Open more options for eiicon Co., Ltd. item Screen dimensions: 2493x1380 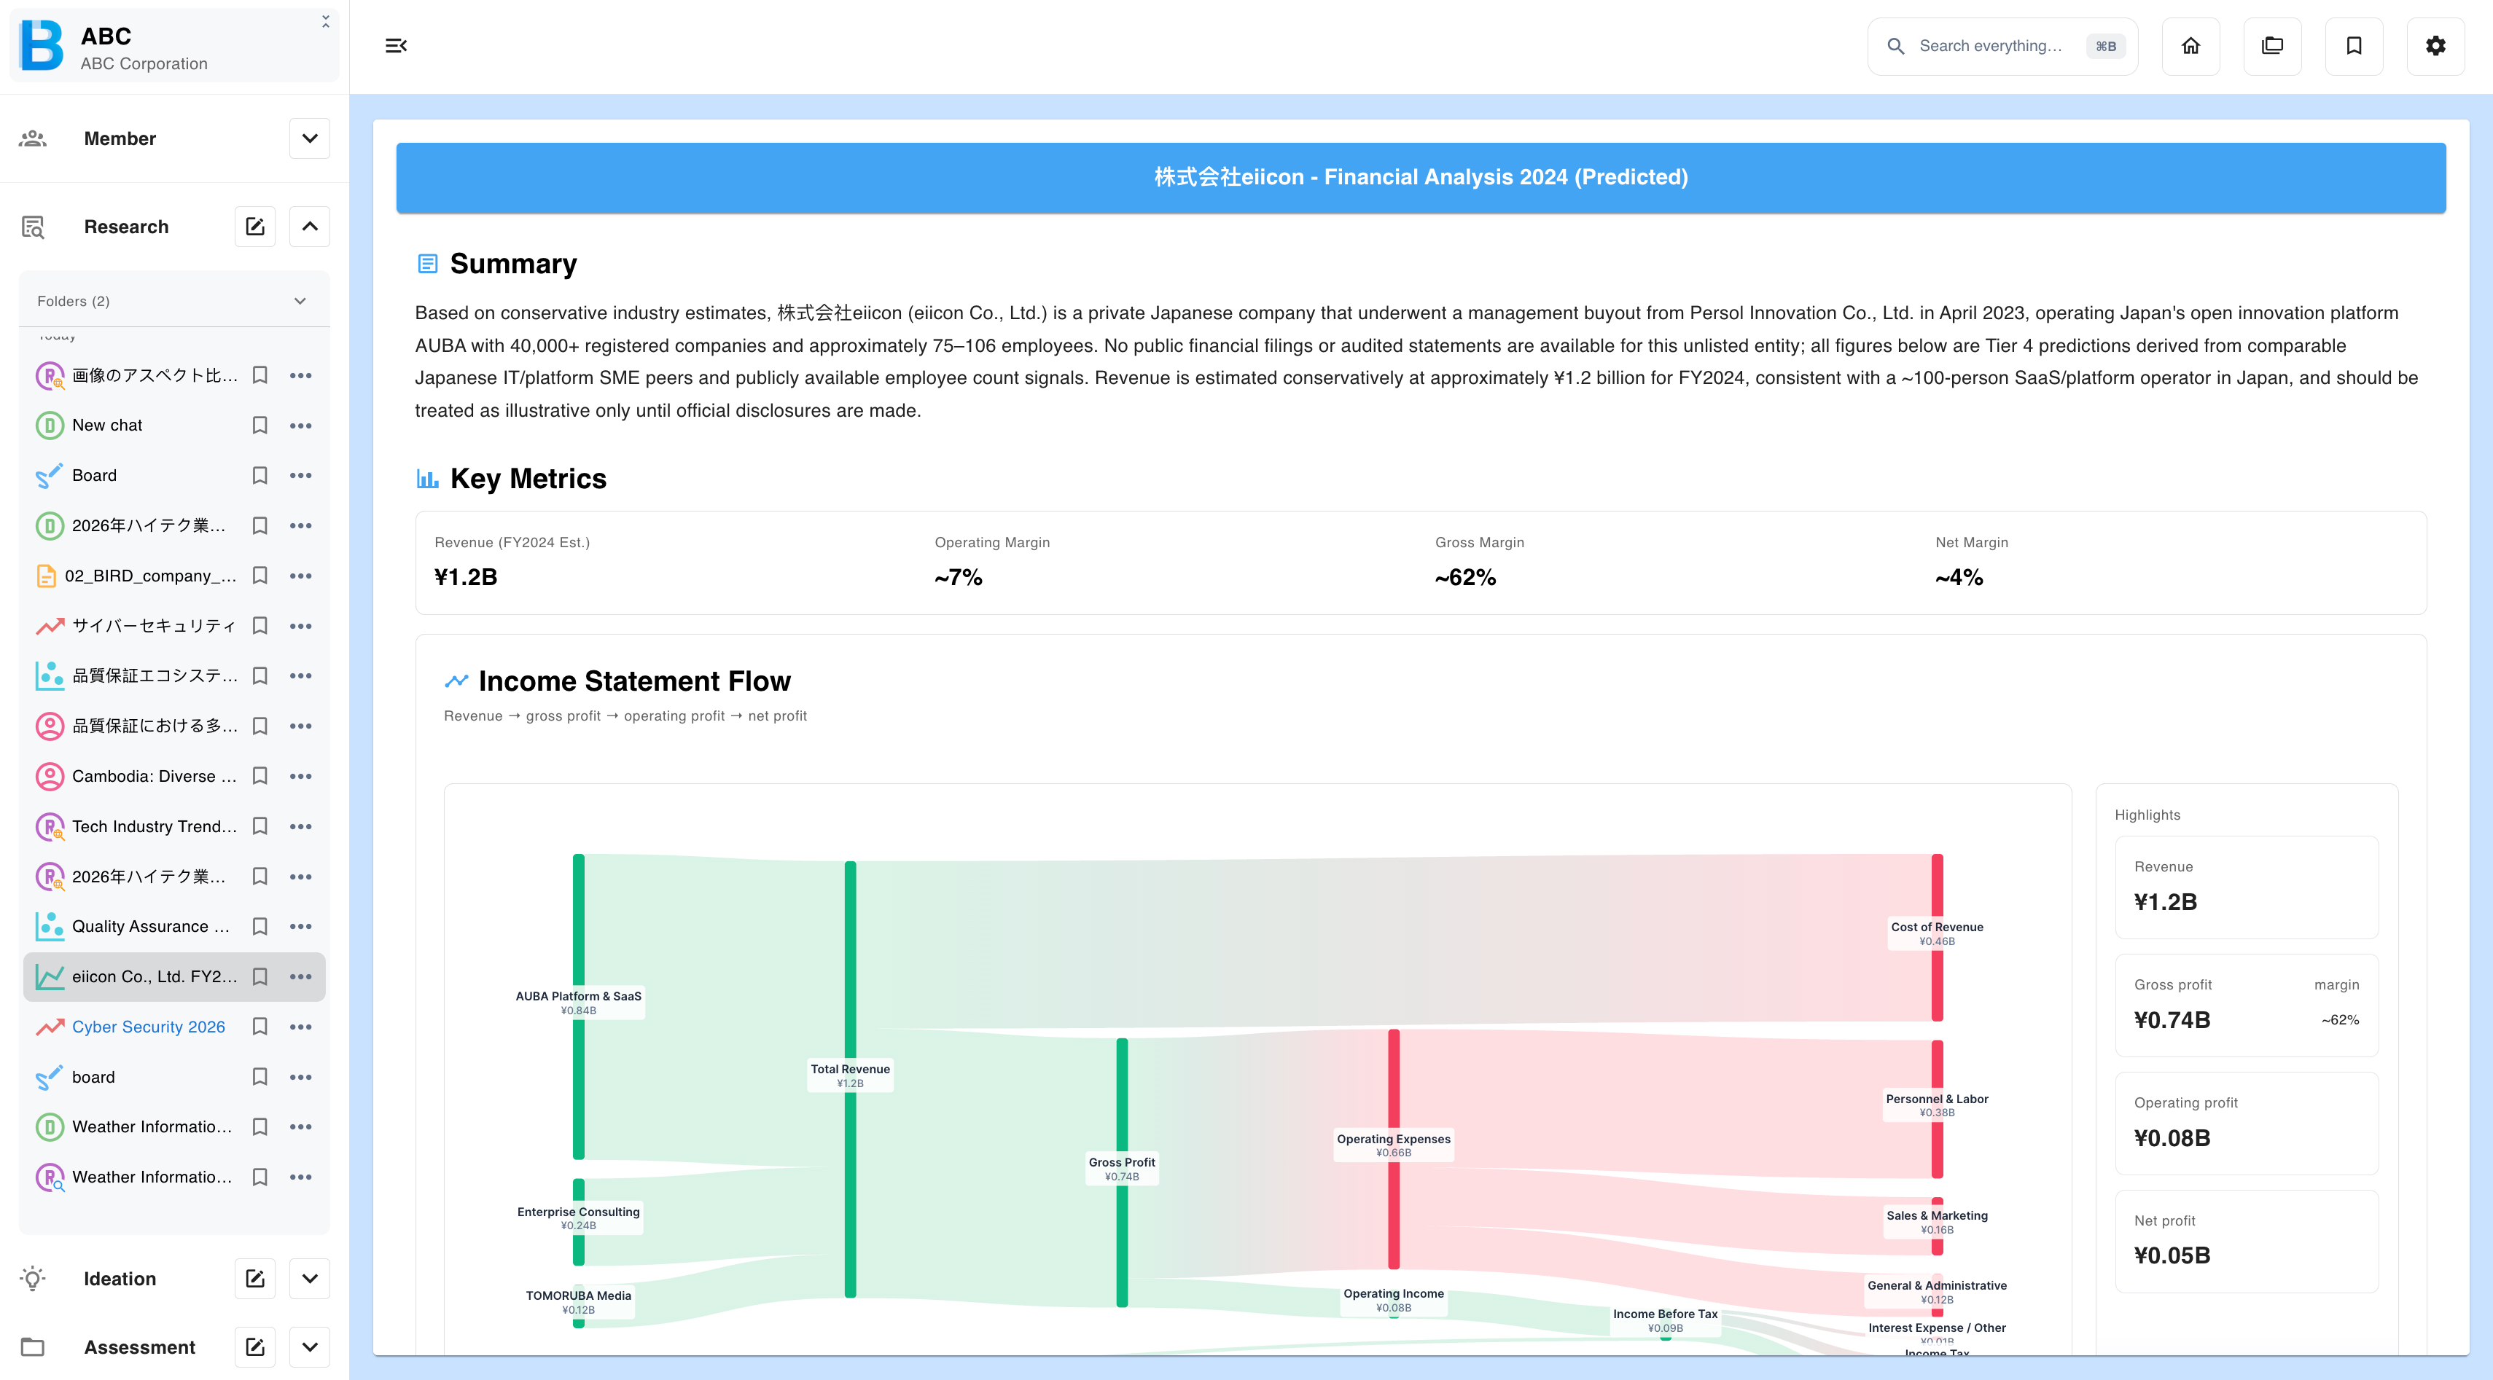301,977
